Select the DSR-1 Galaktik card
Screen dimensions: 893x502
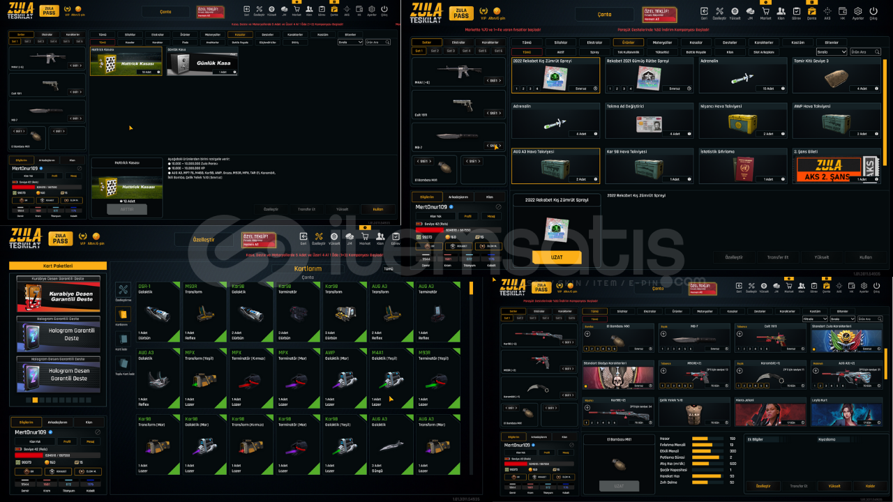158,313
